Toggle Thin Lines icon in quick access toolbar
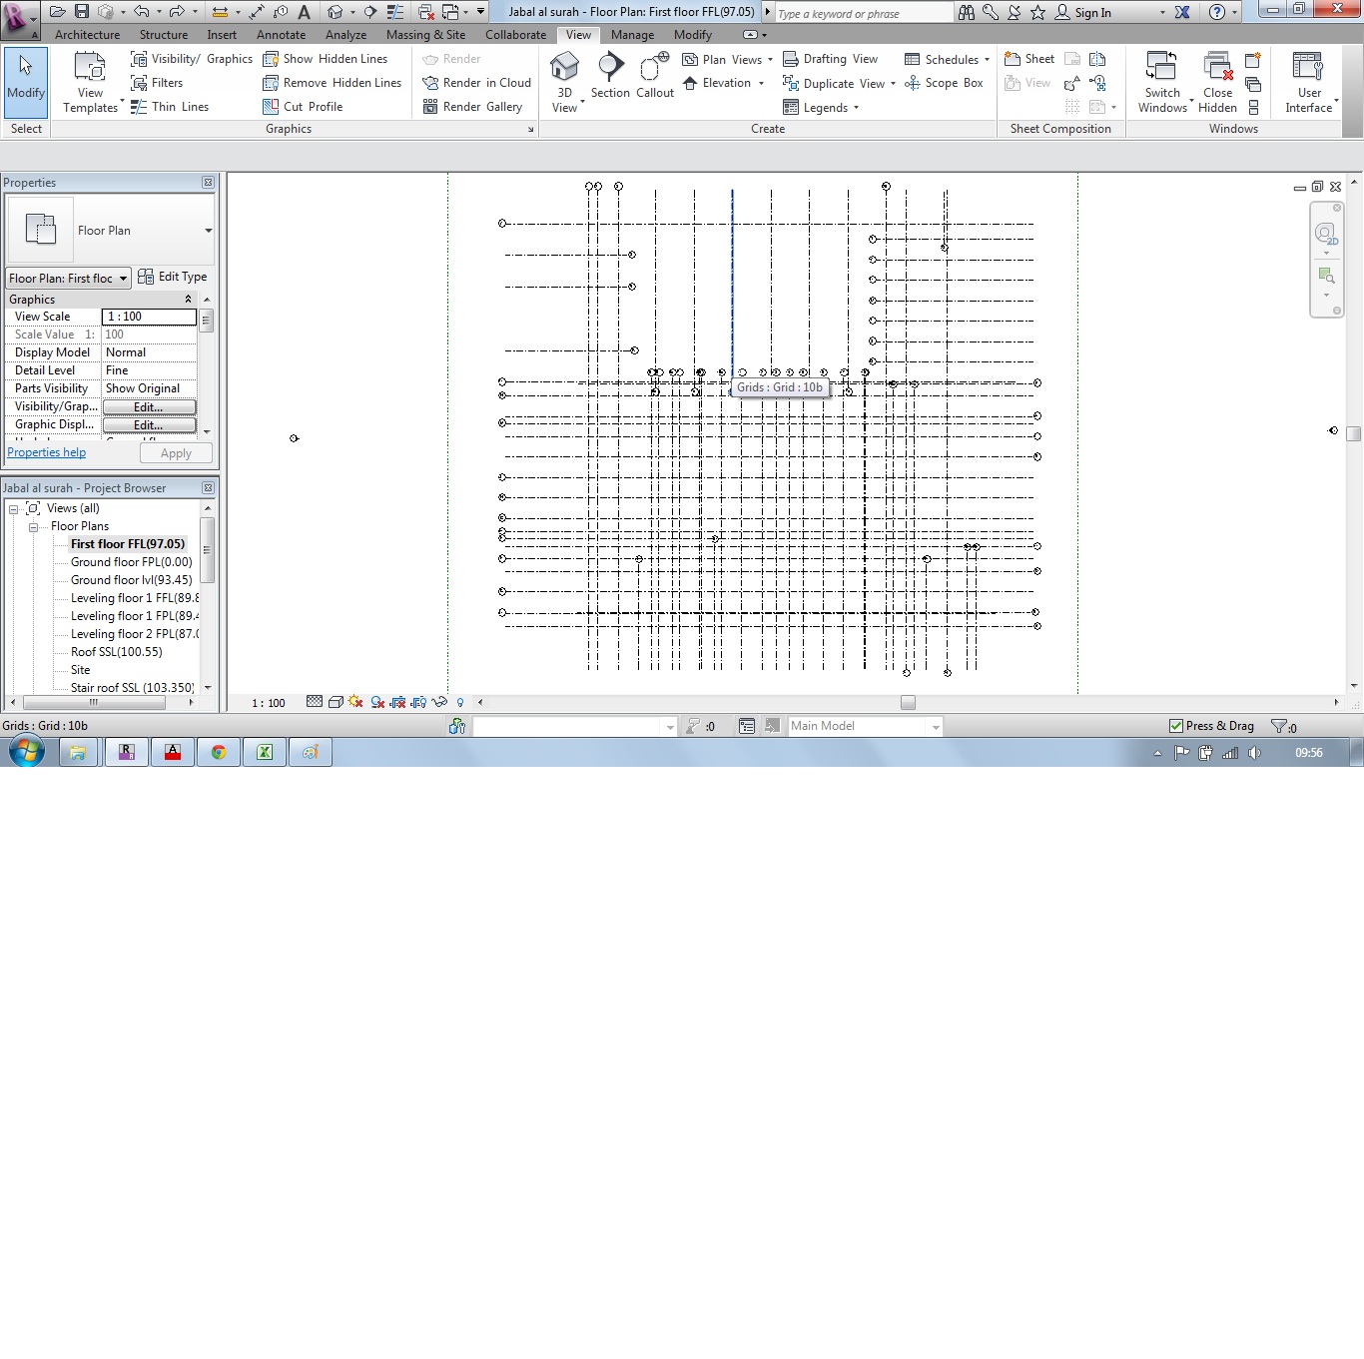Viewport: 1364px width, 1359px height. click(395, 12)
